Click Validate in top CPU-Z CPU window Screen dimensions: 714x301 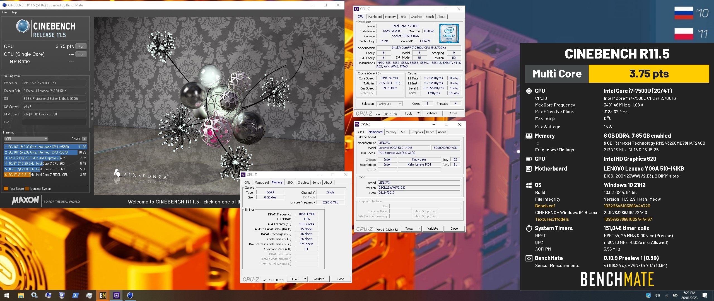432,113
